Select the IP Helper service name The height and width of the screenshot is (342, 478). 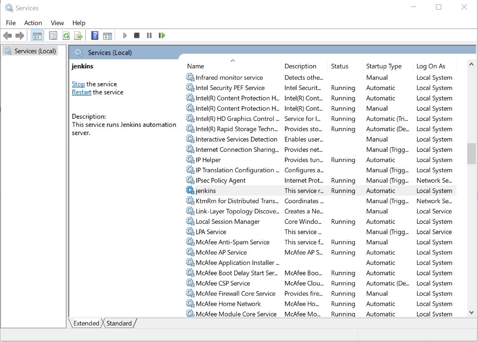[x=208, y=160]
